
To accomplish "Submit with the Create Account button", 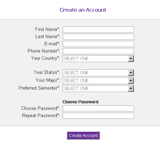I will point(83,135).
